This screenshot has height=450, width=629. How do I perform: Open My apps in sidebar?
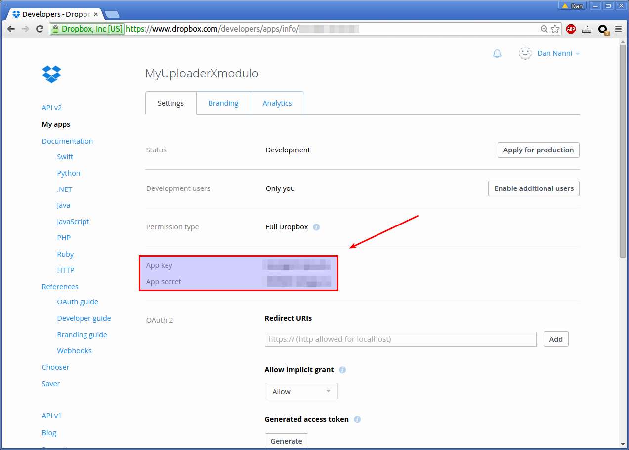(56, 124)
